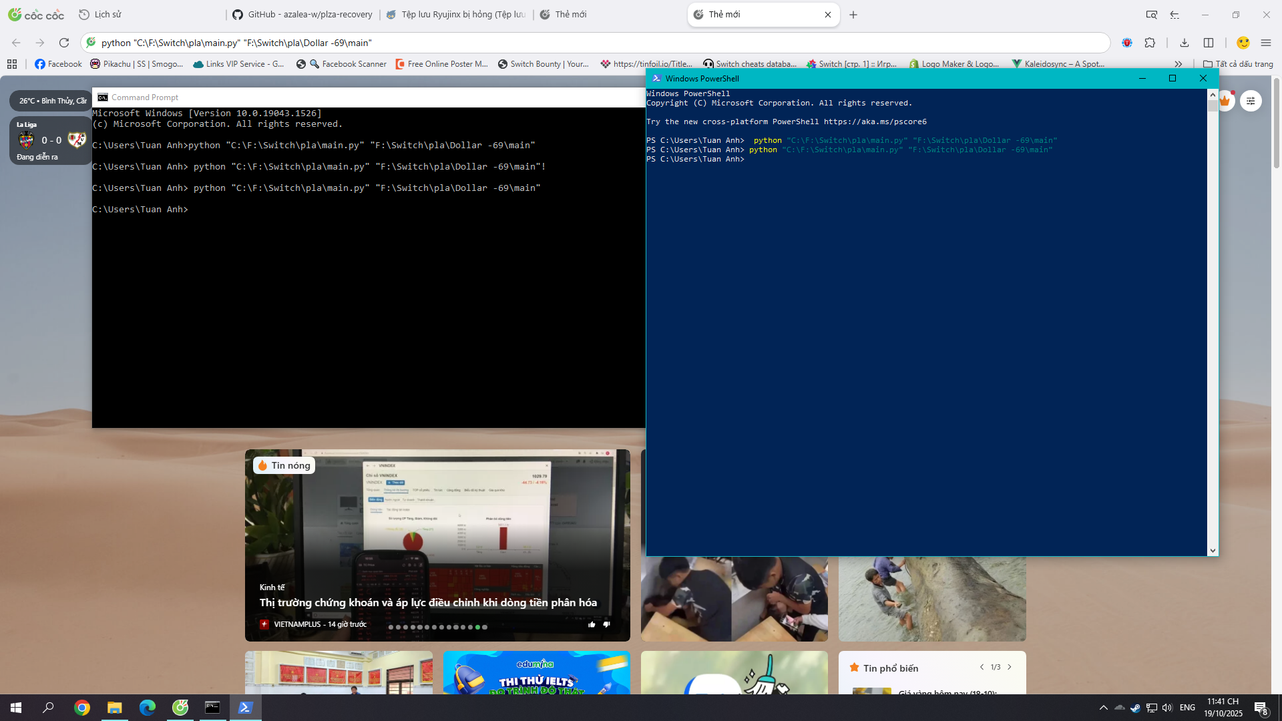Reload the current page
This screenshot has height=721, width=1282.
pyautogui.click(x=64, y=43)
